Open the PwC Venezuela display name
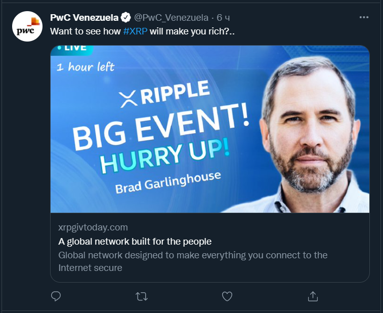Screen dimensions: 383x313 tap(84, 18)
